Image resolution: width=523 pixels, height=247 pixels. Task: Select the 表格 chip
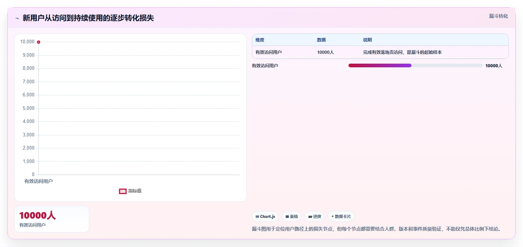pos(292,216)
